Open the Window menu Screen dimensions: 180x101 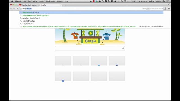60,1
